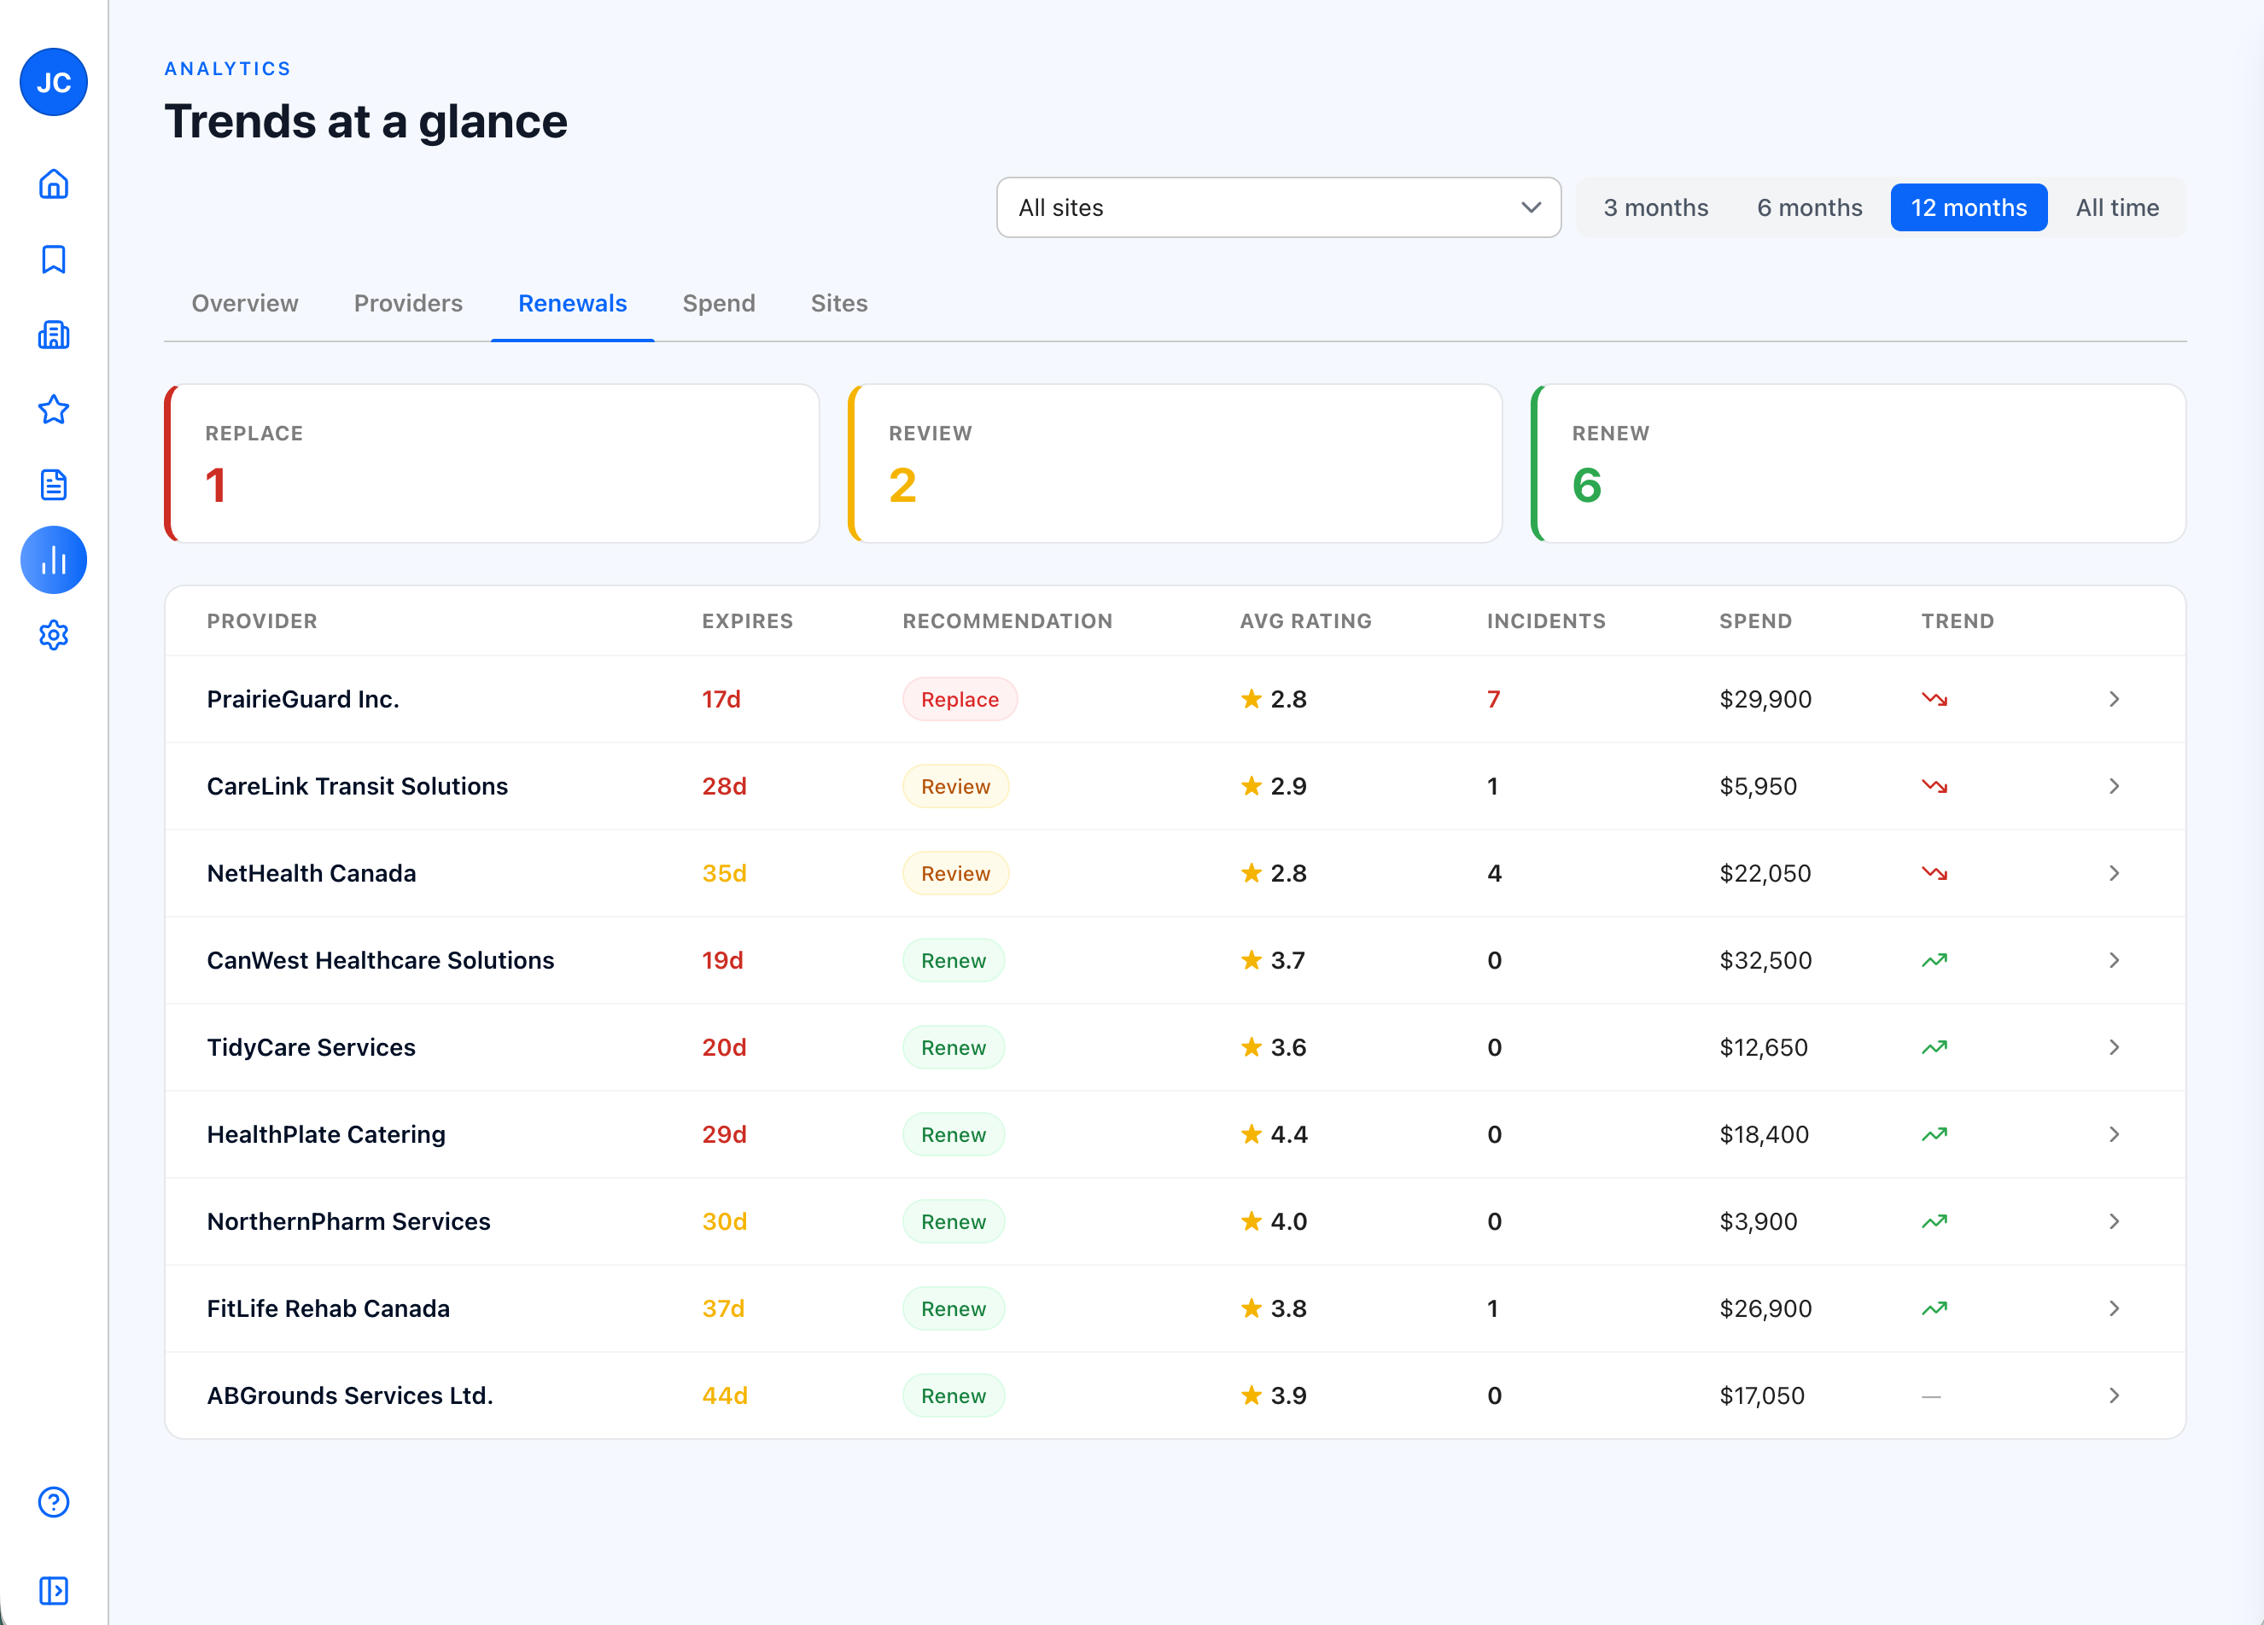Screen dimensions: 2264x1625
Task: Open the star ratings sidebar icon
Action: pos(54,410)
